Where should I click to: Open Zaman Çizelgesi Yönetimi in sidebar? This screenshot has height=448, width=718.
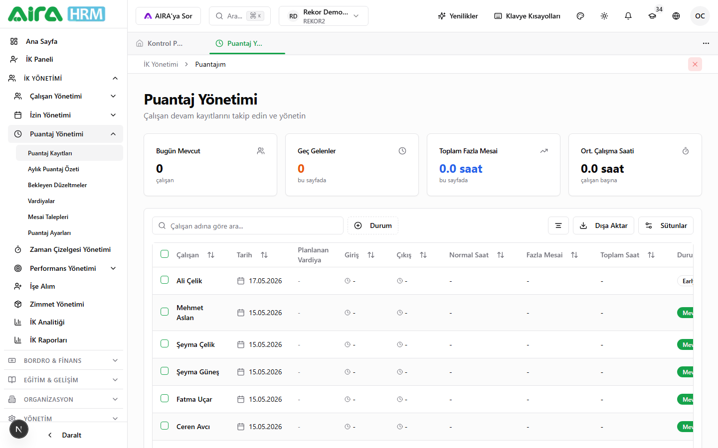(65, 249)
